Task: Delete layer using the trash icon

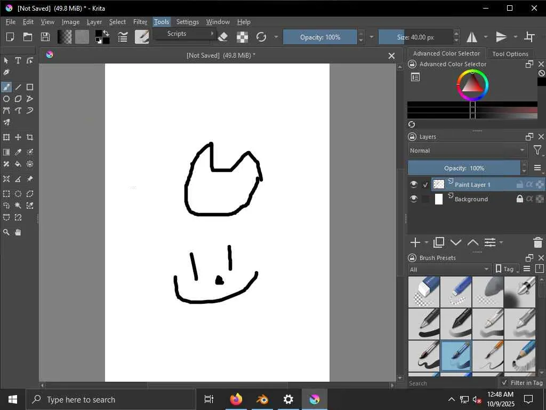Action: tap(537, 242)
